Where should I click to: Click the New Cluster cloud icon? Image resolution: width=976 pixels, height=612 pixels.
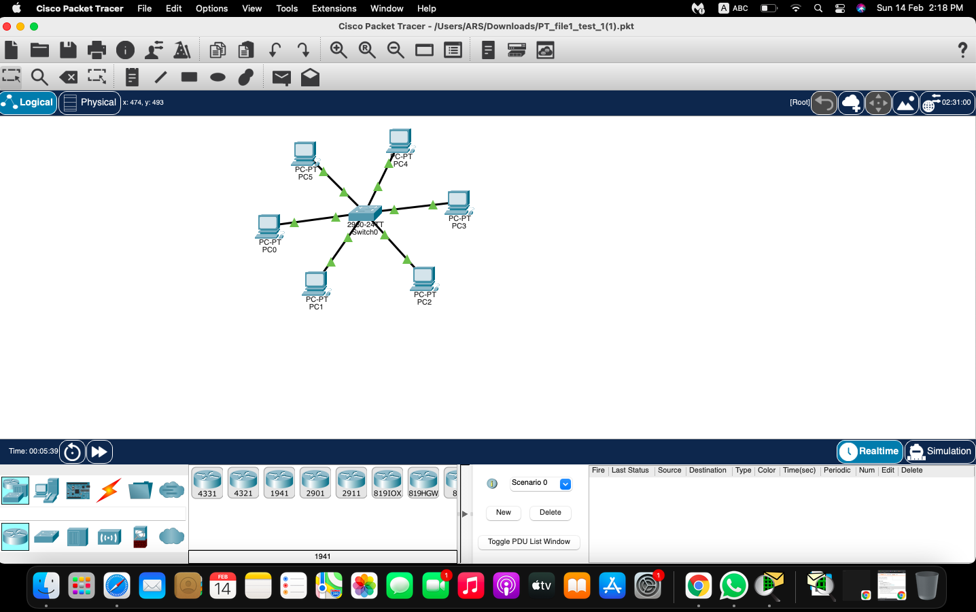851,103
